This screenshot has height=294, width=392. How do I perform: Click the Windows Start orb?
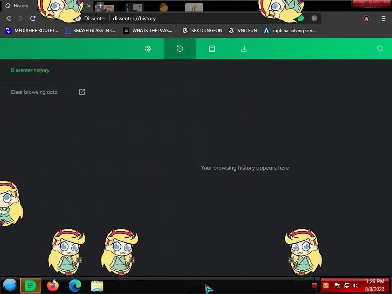pos(10,285)
